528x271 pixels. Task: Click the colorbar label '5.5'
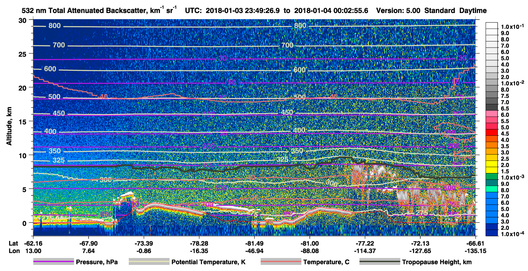504,121
